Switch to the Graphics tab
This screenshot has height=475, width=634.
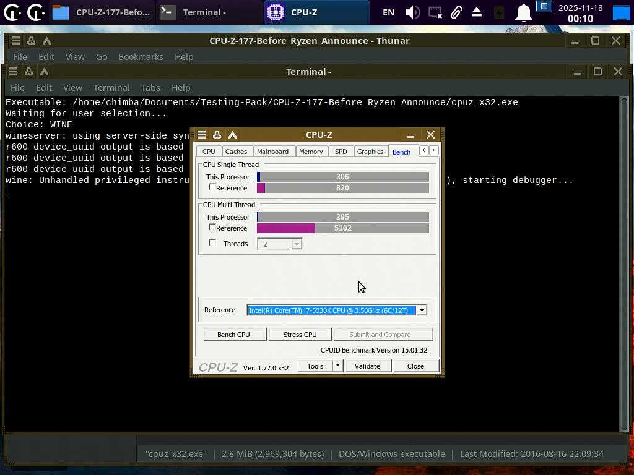(x=370, y=152)
